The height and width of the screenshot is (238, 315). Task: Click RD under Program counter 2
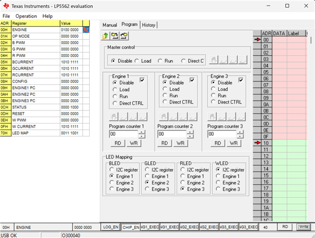pyautogui.click(x=164, y=143)
